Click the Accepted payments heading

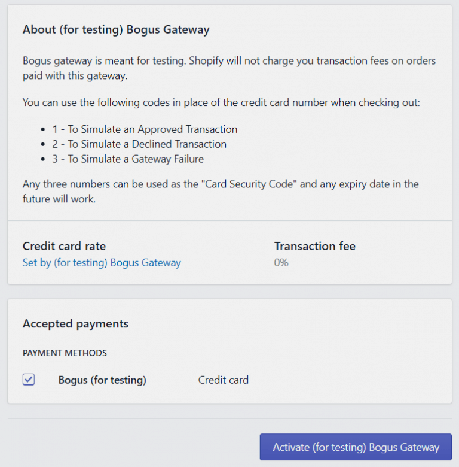pyautogui.click(x=75, y=324)
